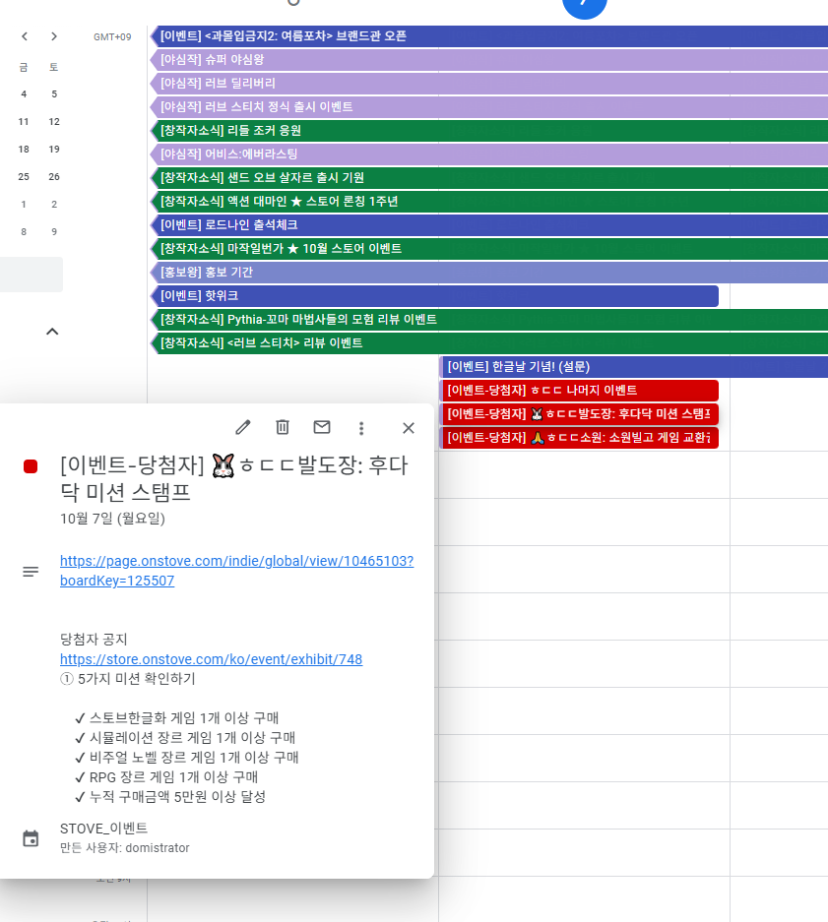Viewport: 828px width, 922px height.
Task: Open the <러브 스티치> 리뷰 이벤트 event
Action: pos(488,343)
